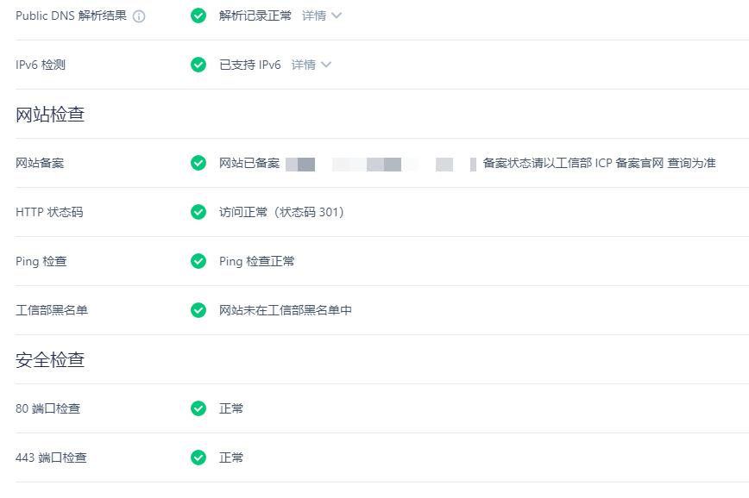Click the 网站检查 section heading
Image resolution: width=749 pixels, height=498 pixels.
[50, 114]
